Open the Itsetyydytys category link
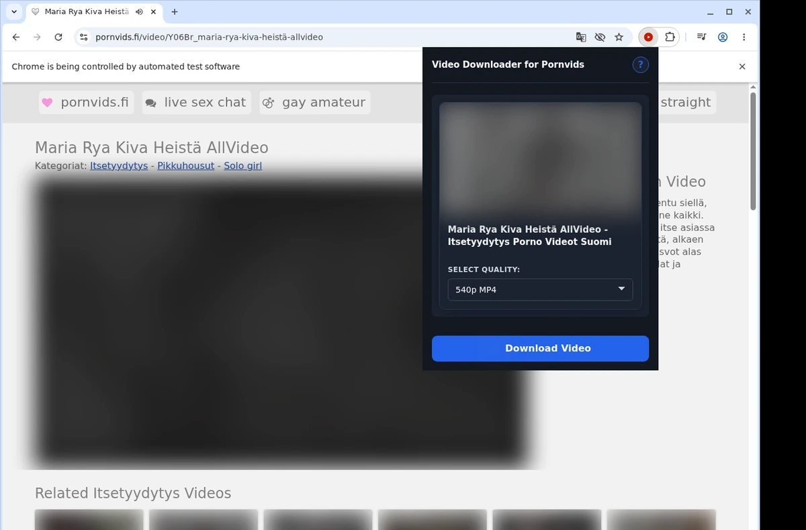 pos(119,166)
